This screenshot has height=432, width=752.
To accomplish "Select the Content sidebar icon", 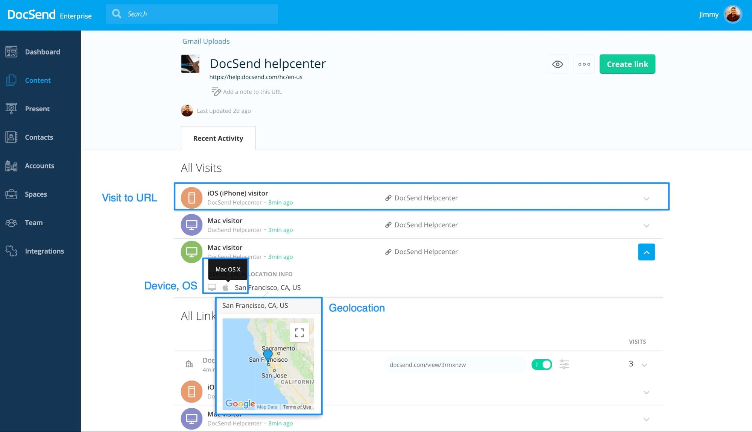I will [x=11, y=80].
